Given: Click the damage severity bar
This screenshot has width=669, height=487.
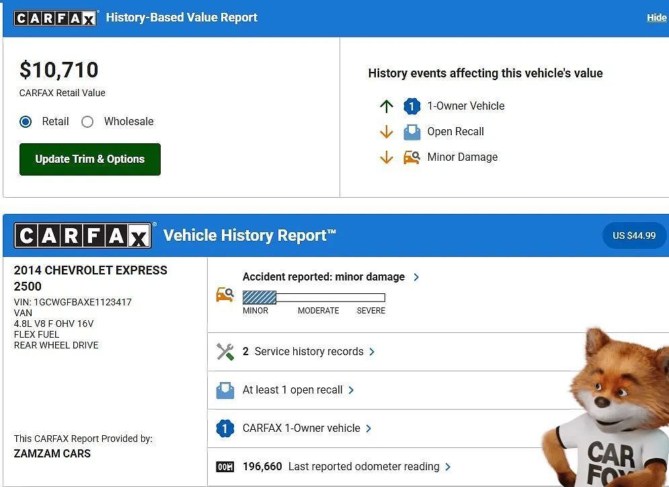Looking at the screenshot, I should [313, 297].
